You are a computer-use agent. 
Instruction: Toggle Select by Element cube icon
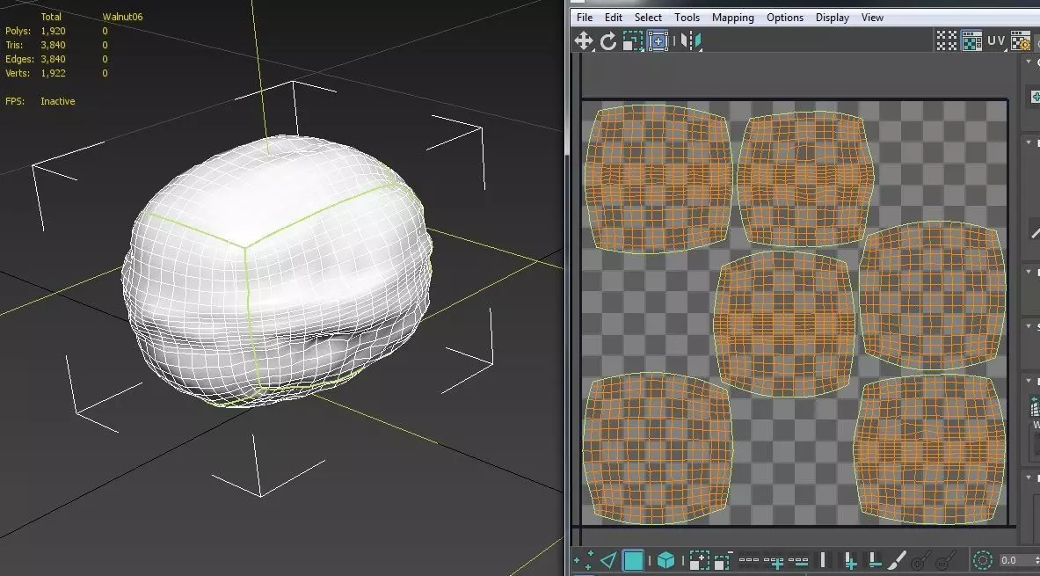click(x=665, y=560)
